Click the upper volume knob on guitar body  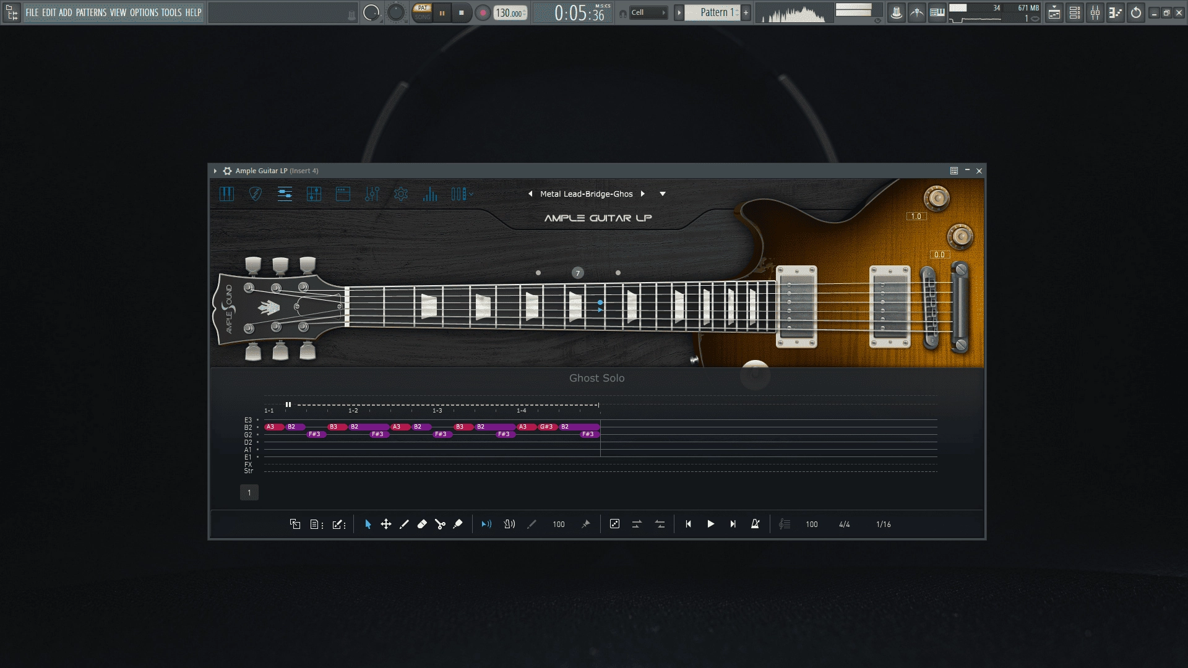(x=936, y=198)
